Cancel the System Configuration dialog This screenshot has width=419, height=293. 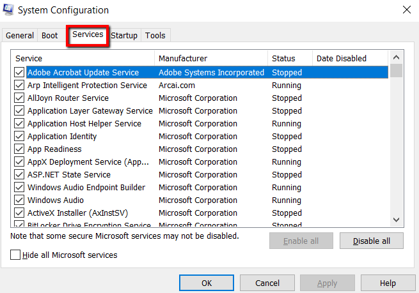pyautogui.click(x=267, y=283)
